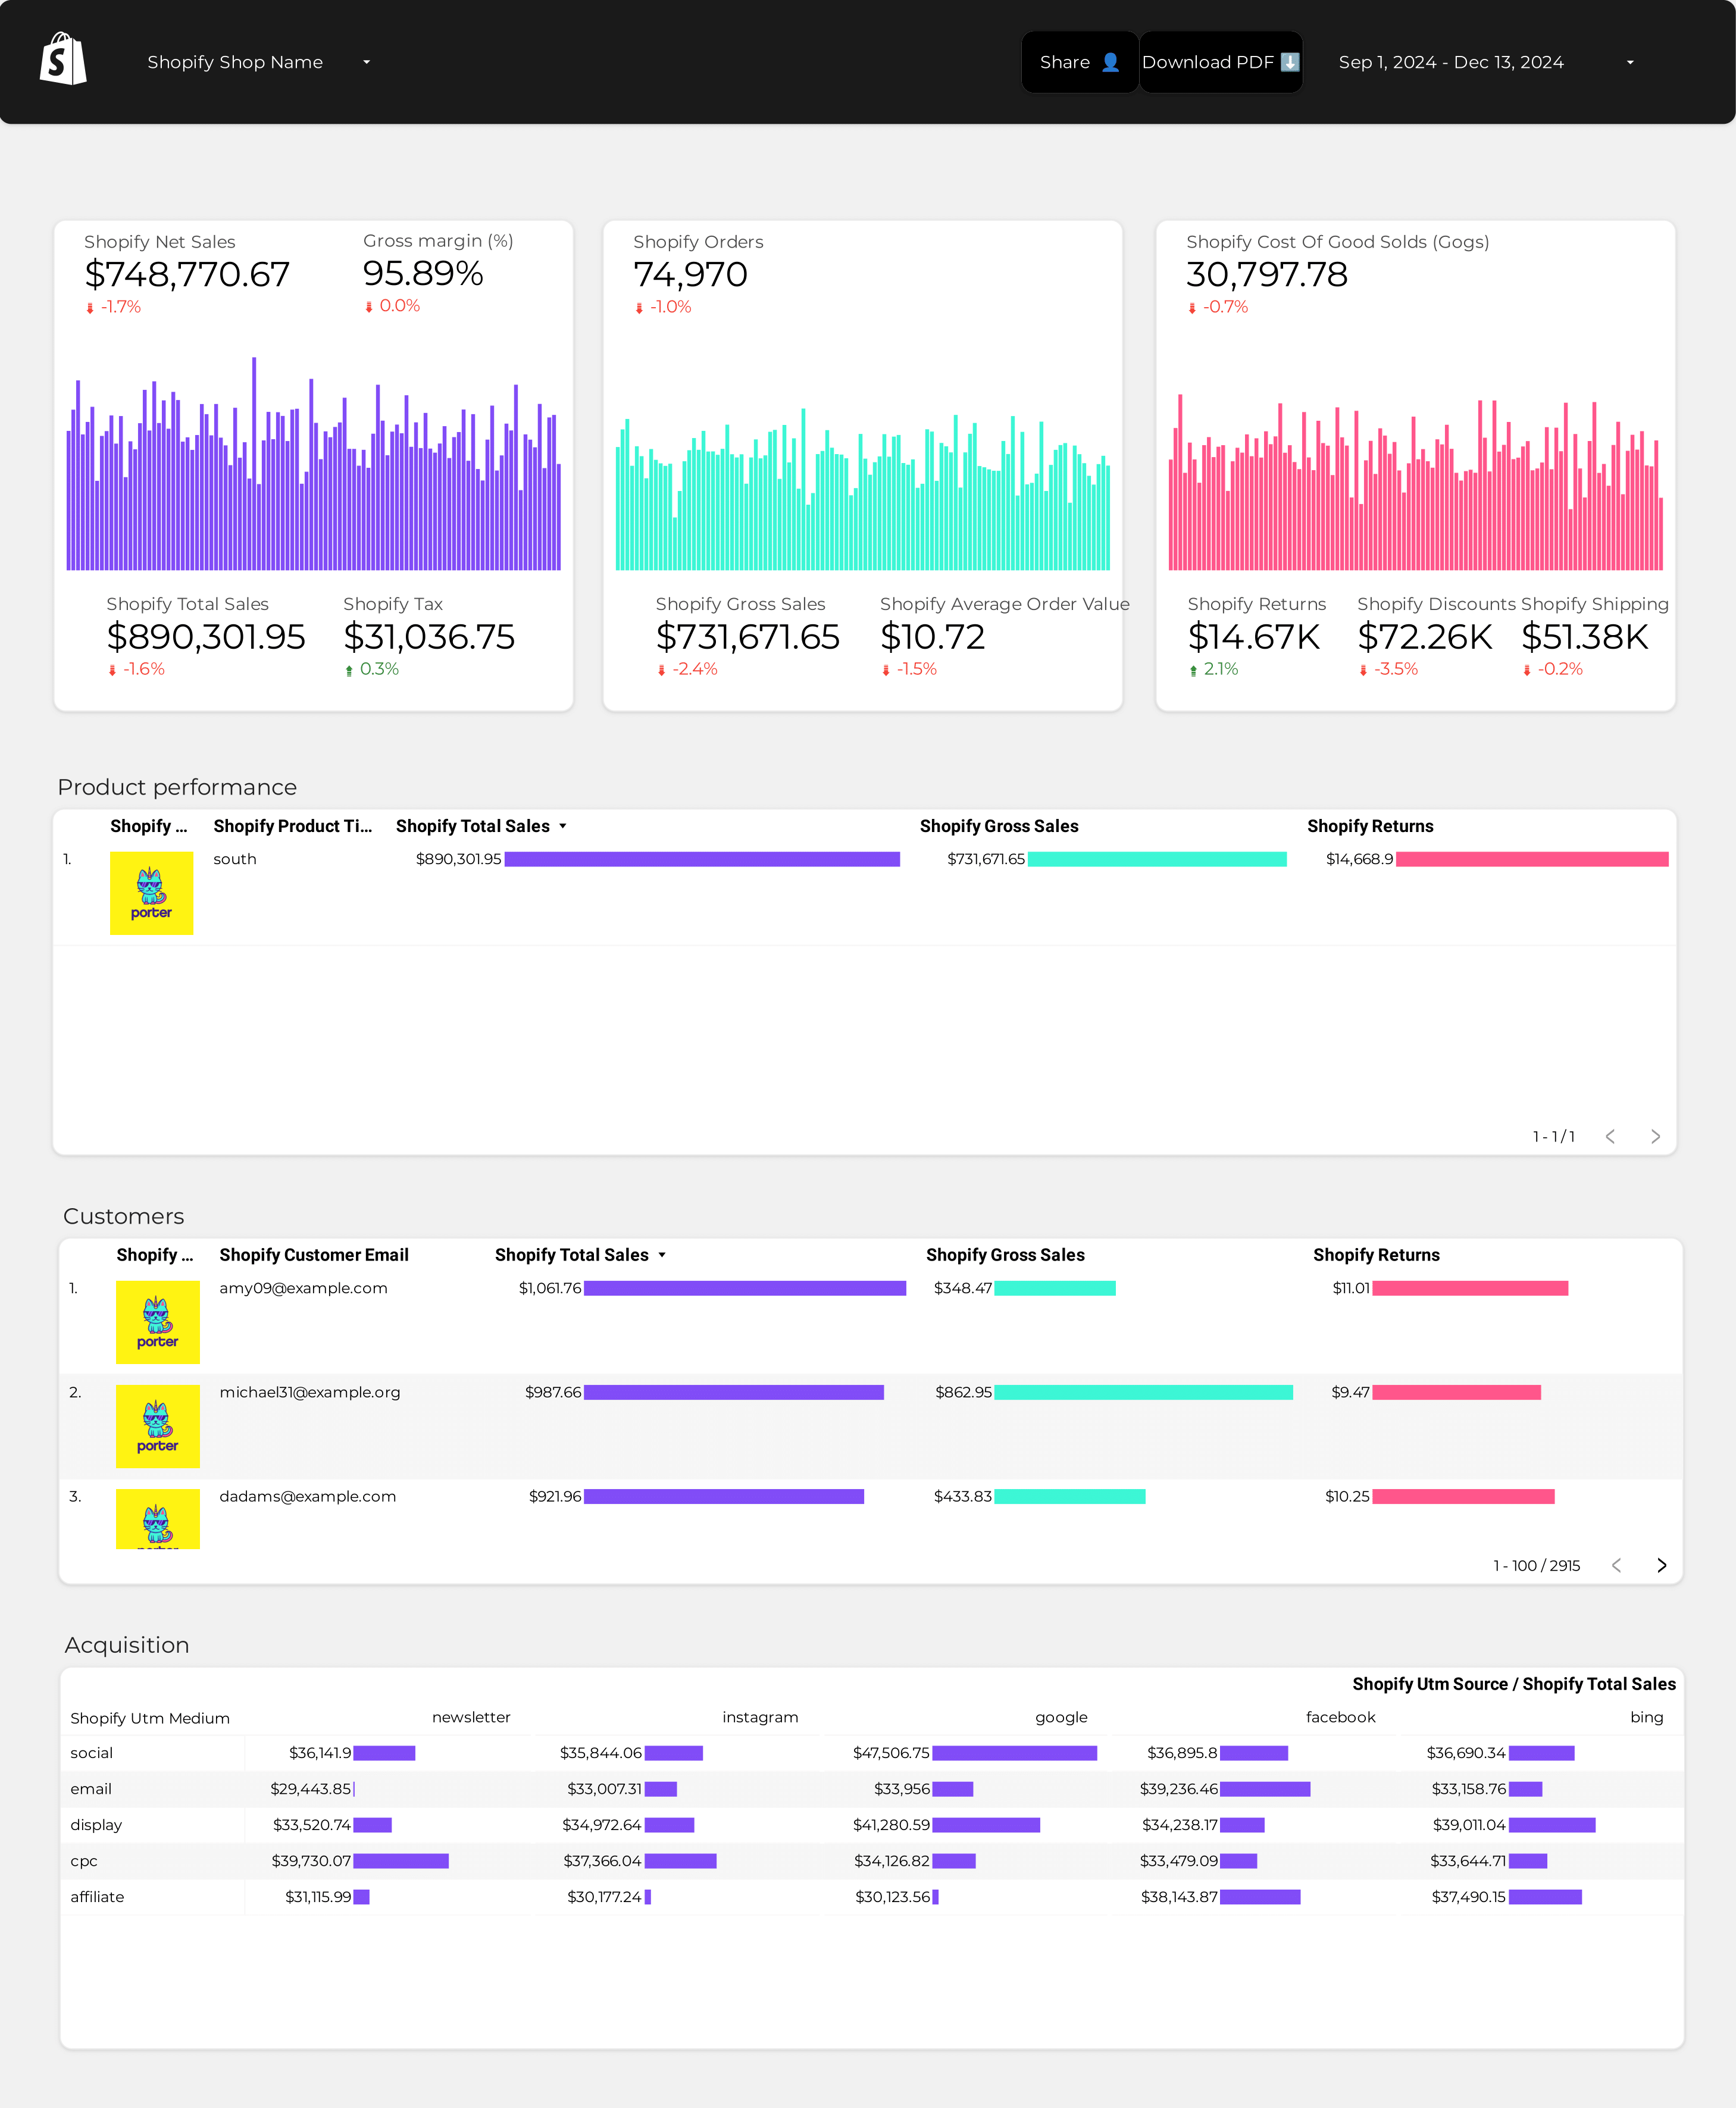Viewport: 1736px width, 2108px height.
Task: Click the porter thumbnail for dadams@example.com
Action: 158,1519
